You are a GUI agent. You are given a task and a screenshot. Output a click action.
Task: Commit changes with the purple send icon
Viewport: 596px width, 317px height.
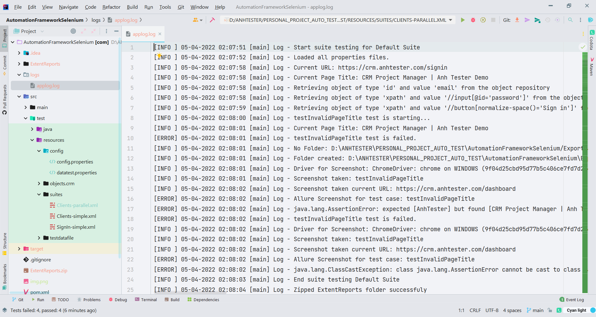(x=527, y=20)
